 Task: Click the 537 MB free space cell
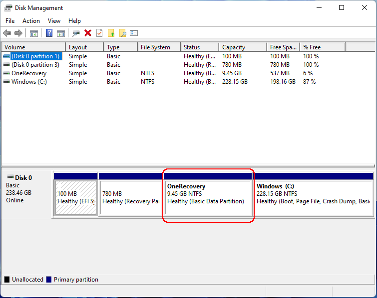tap(280, 73)
